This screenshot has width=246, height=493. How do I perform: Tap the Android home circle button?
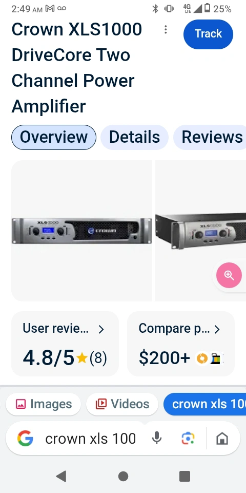click(x=123, y=477)
